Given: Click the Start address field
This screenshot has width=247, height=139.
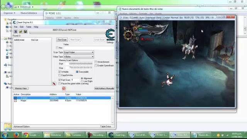Looking at the screenshot, I should point(79,64).
